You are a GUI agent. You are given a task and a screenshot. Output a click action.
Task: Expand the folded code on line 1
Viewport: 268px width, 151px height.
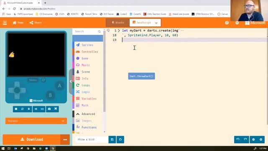pyautogui.click(x=119, y=31)
